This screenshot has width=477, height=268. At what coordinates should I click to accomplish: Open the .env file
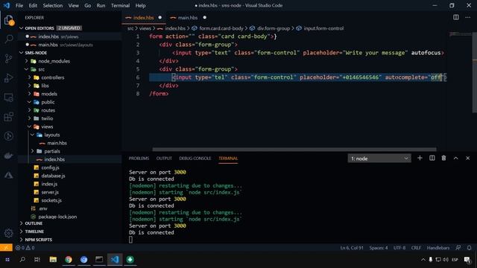click(43, 208)
